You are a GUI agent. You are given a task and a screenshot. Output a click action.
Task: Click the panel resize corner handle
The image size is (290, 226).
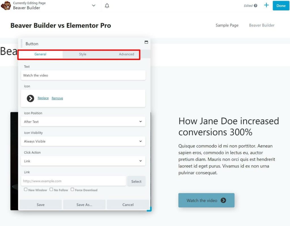tap(150, 209)
